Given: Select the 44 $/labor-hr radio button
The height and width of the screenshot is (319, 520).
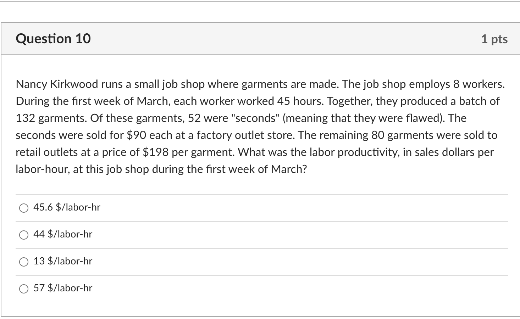Looking at the screenshot, I should click(24, 235).
